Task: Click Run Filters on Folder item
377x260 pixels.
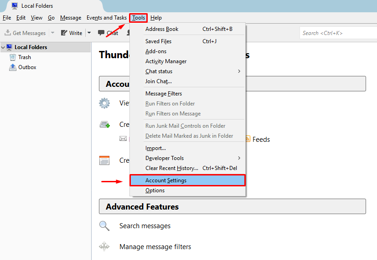Action: pyautogui.click(x=187, y=104)
